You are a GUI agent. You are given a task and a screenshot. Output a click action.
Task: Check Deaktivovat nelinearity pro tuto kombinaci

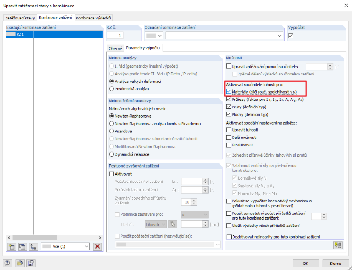coord(229,237)
